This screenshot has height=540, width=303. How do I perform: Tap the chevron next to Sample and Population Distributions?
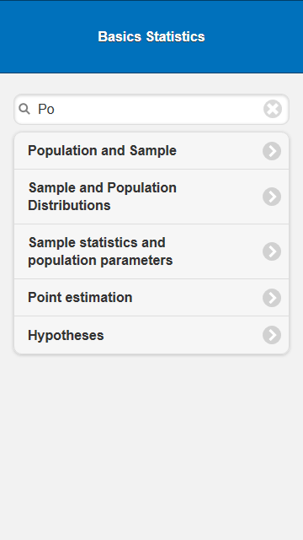pos(272,197)
